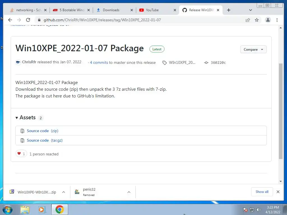Image resolution: width=287 pixels, height=215 pixels.
Task: Close the 5 Bootable Windows tab
Action: [x=89, y=10]
